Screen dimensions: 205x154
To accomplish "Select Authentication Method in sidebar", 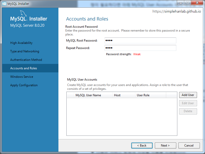I will tap(26, 60).
